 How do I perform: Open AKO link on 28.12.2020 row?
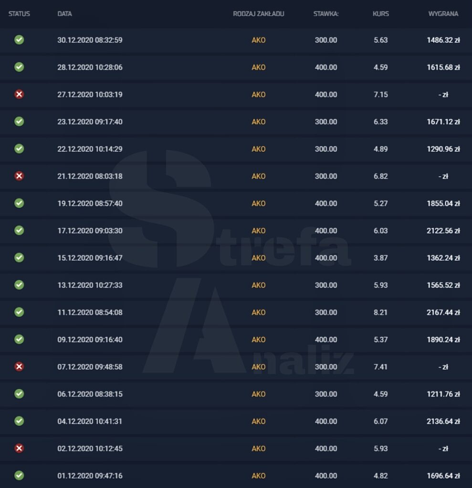tap(259, 67)
